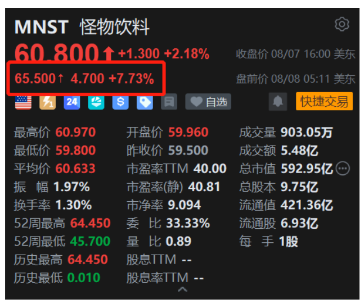Click the 股息率TTM row
Viewport: 364px width, 308px height.
tap(165, 278)
